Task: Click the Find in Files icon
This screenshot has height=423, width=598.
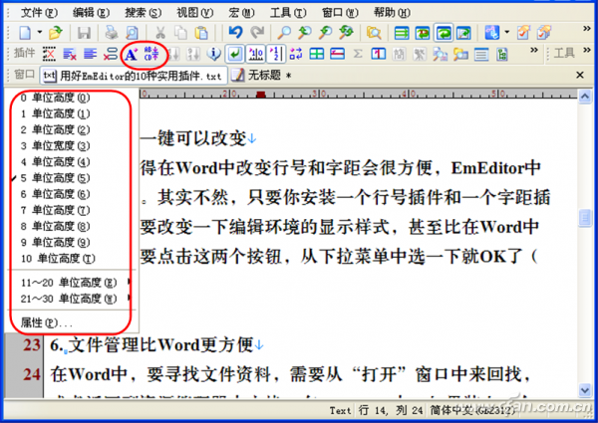Action: coord(374,33)
